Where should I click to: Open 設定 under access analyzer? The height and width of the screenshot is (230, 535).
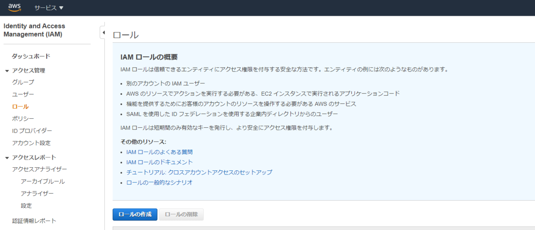[26, 206]
